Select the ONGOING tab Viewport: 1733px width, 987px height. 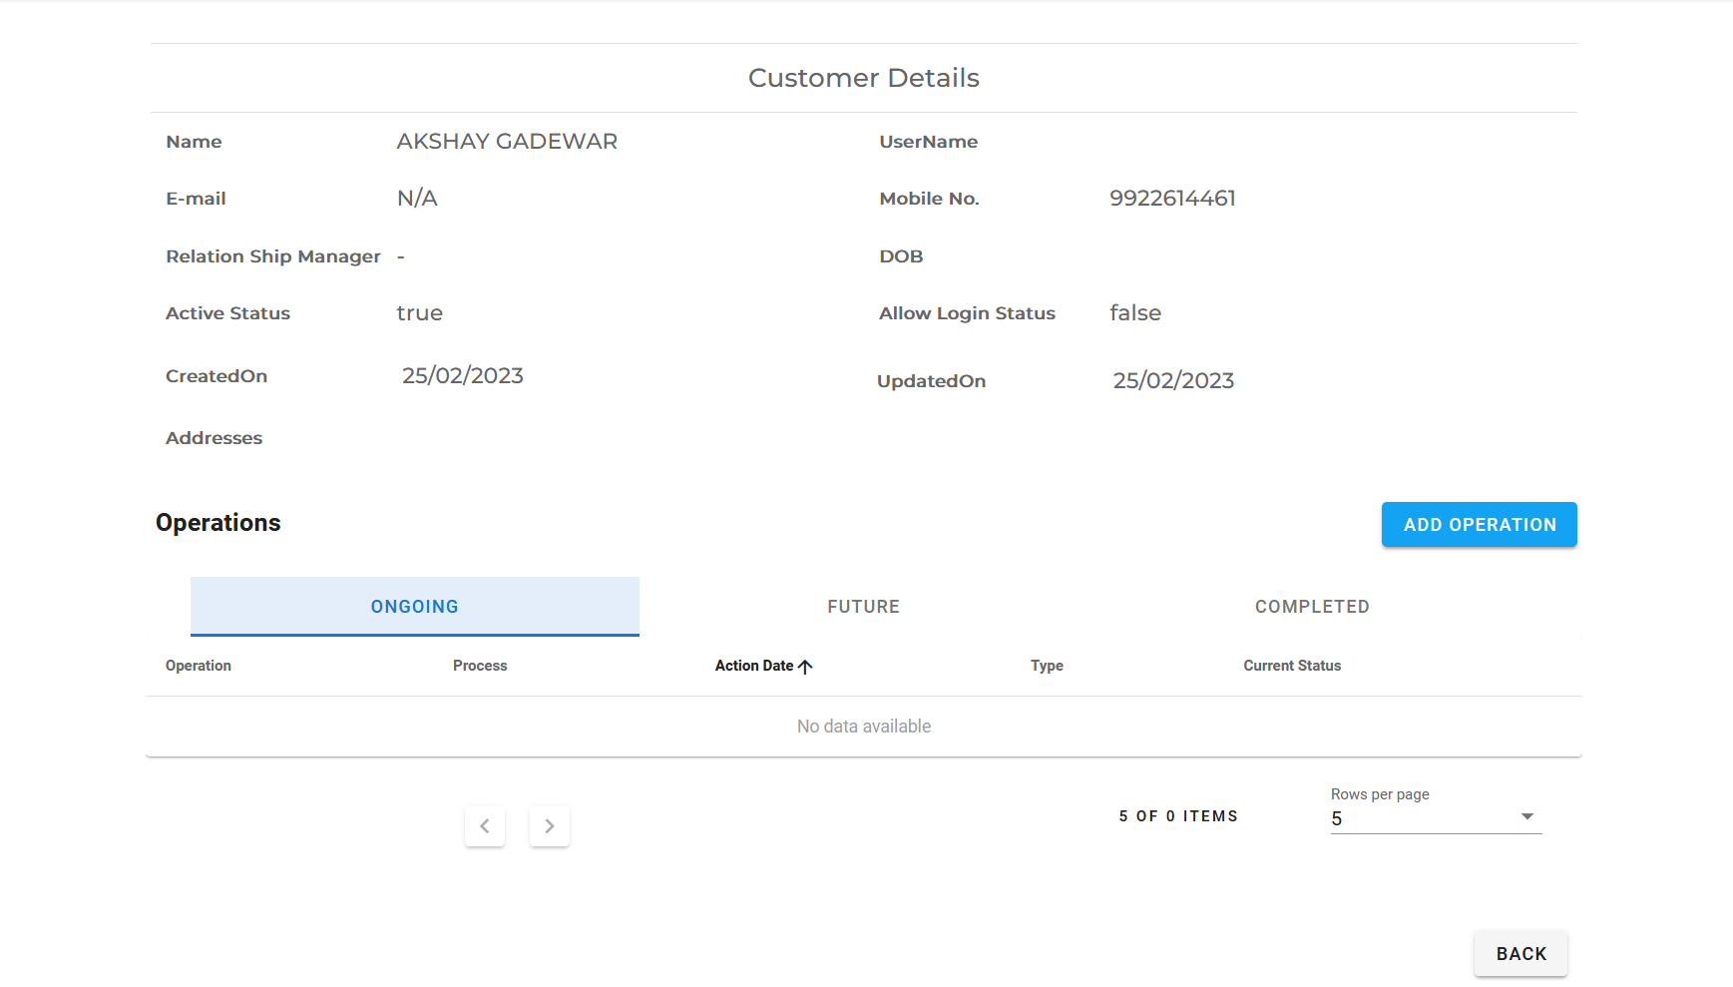pyautogui.click(x=414, y=606)
